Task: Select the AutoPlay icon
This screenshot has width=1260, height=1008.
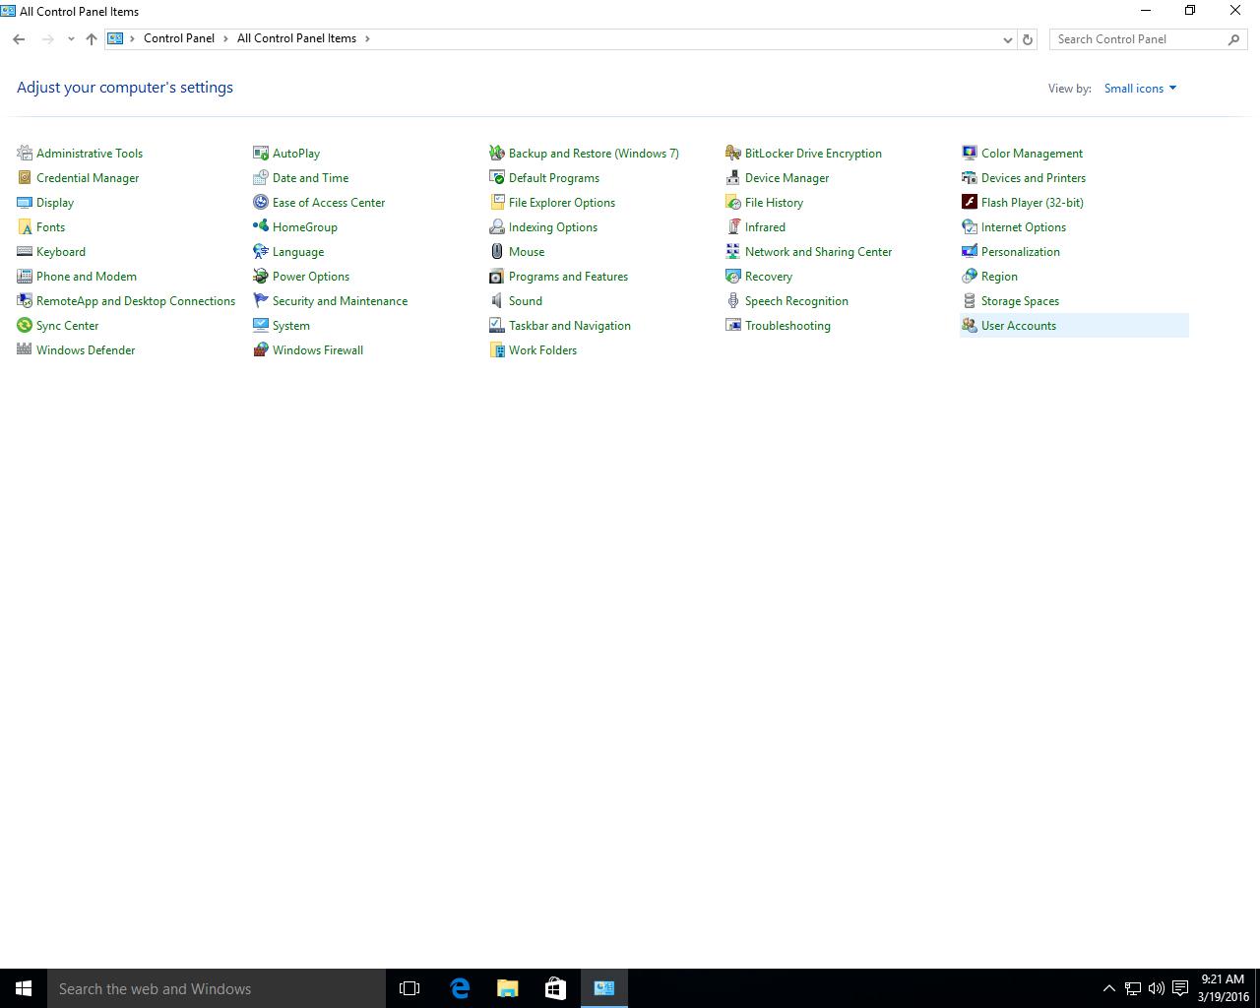Action: (261, 153)
